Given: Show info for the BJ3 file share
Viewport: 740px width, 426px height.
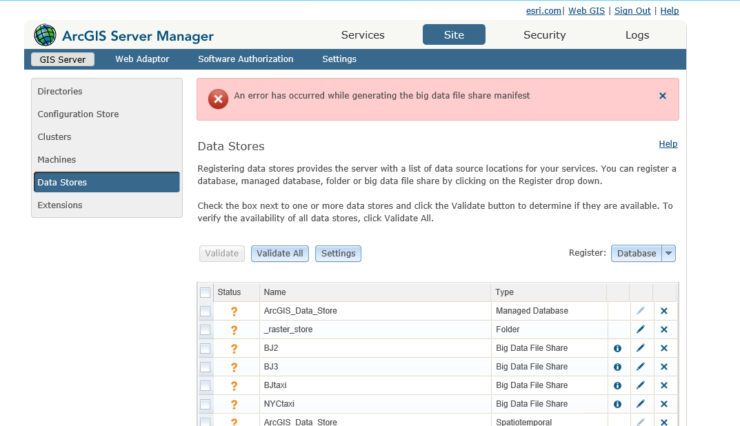Looking at the screenshot, I should point(617,367).
